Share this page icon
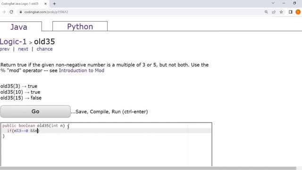302x170 pixels. 274,12
